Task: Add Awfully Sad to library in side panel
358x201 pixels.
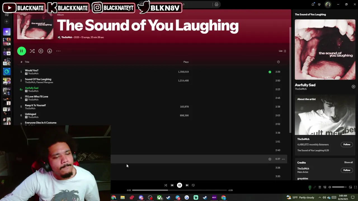Action: [353, 87]
